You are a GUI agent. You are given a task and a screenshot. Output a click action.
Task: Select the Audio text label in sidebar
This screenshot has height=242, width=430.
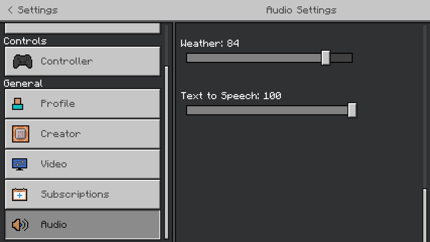[54, 225]
